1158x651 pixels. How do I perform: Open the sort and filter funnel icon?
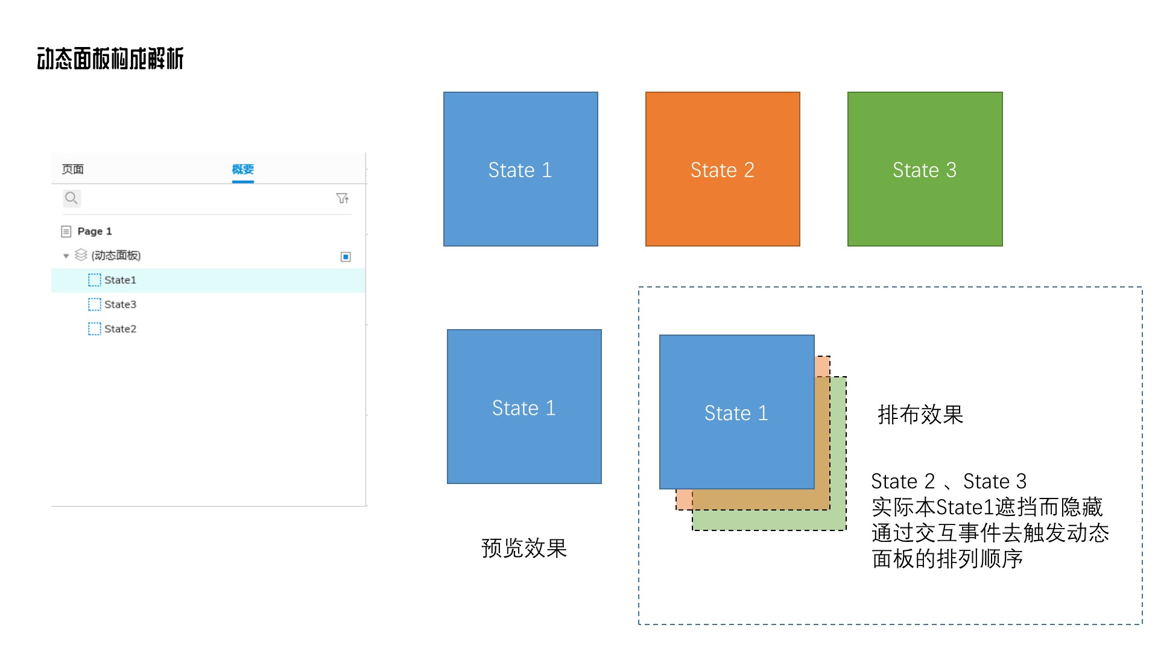click(x=342, y=198)
